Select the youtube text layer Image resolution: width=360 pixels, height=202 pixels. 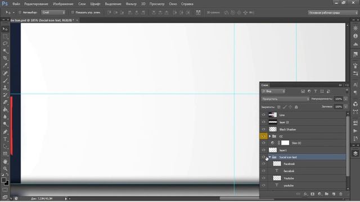click(x=307, y=186)
